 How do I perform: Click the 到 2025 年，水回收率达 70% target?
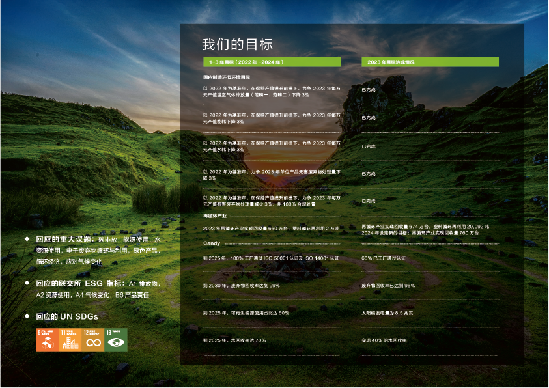[234, 340]
